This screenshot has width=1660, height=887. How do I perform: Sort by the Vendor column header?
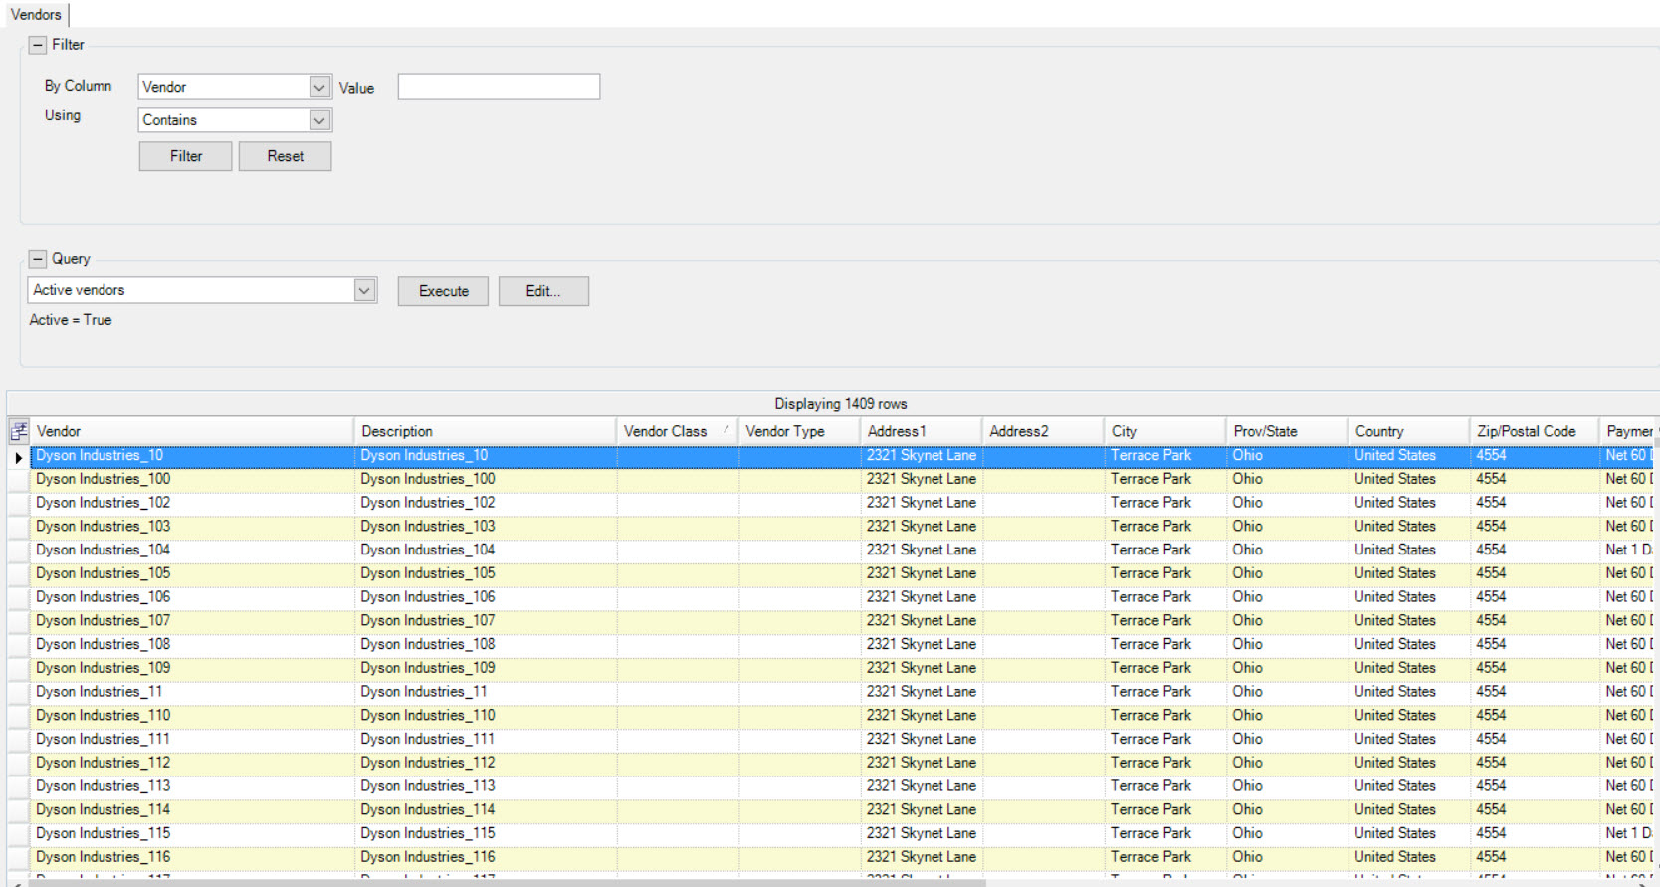pos(192,431)
